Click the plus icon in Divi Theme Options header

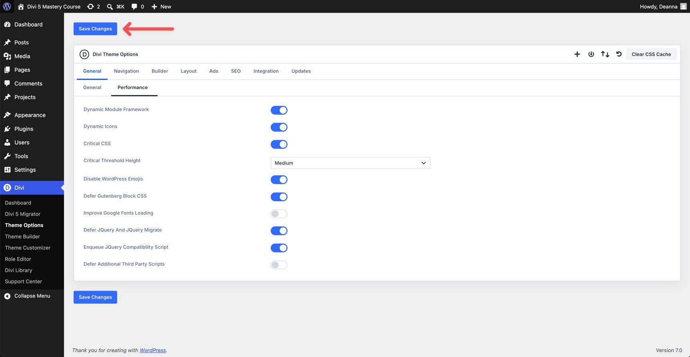577,54
